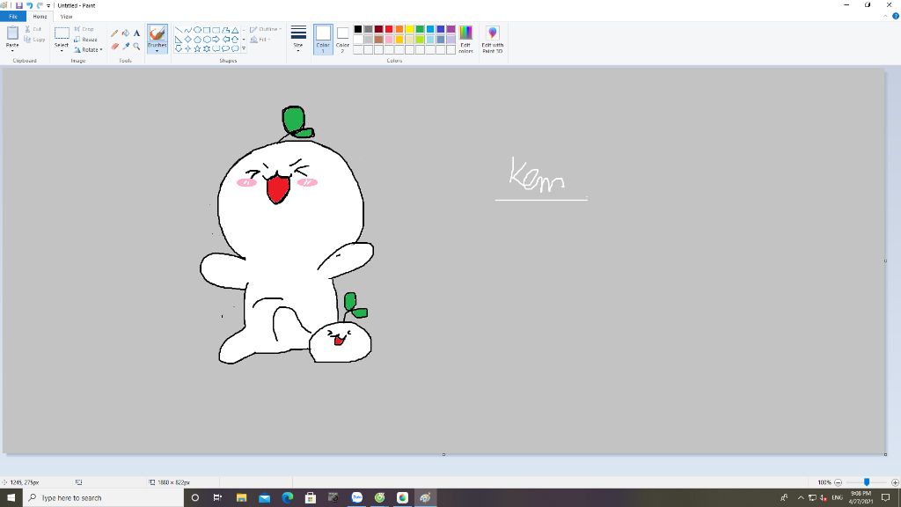
Task: Click the zoom in plus button
Action: pyautogui.click(x=895, y=482)
